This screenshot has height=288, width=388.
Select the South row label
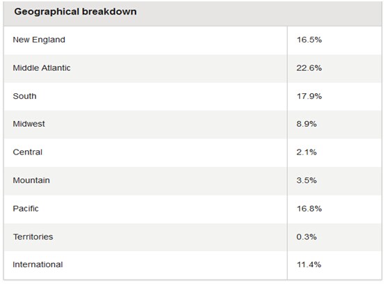(x=24, y=96)
